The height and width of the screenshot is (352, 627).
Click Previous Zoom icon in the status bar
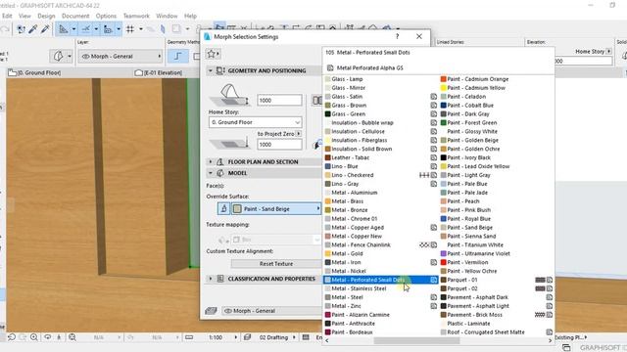coord(12,337)
